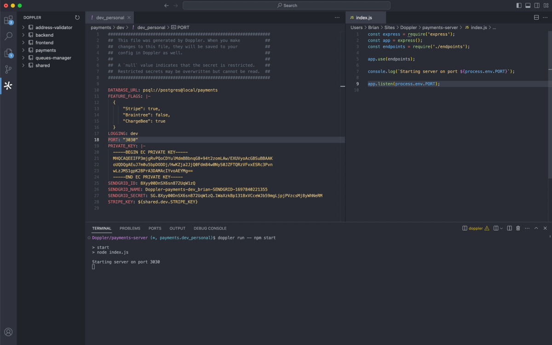Click the terminal output 'Starting server on port 3030'
Viewport: 552px width, 345px height.
pyautogui.click(x=126, y=262)
